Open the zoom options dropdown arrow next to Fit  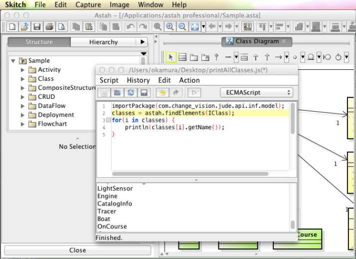(203, 27)
